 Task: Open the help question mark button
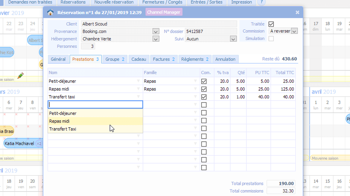click(261, 2)
